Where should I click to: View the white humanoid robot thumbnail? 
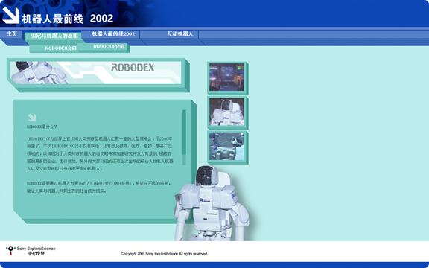227,112
